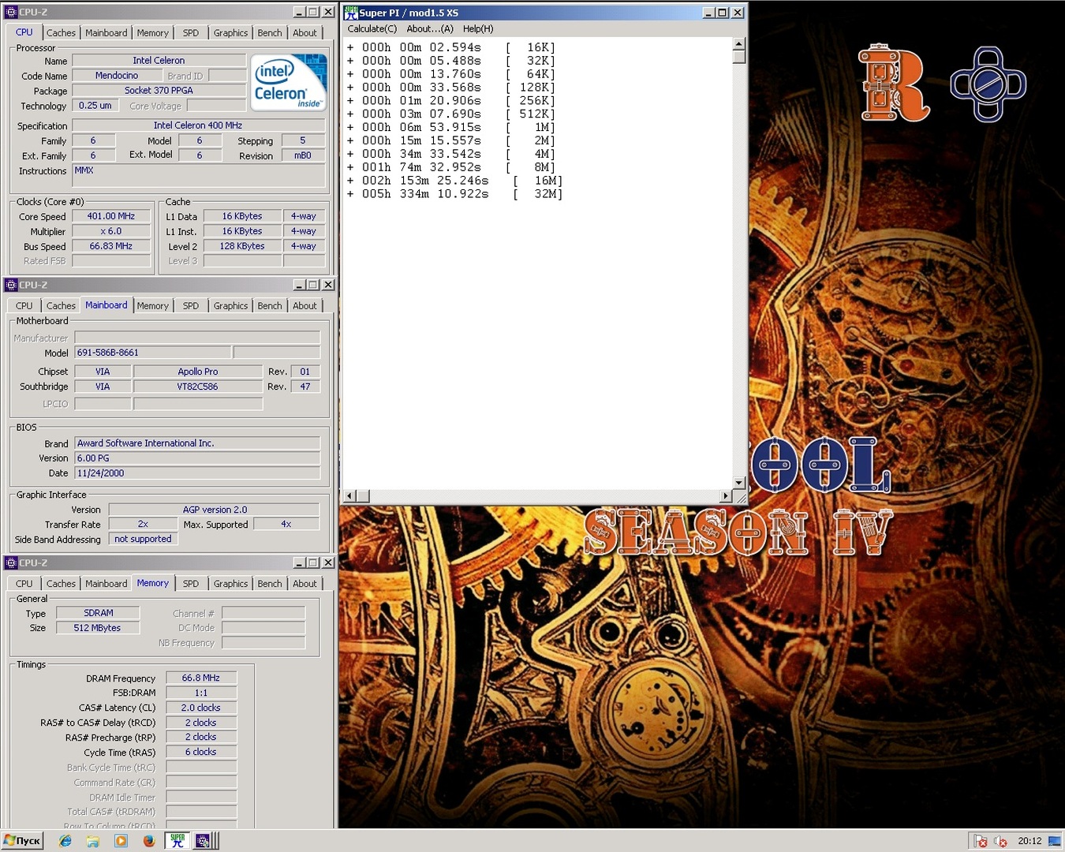The image size is (1065, 852).
Task: Select Graphics tab in top CPU-Z window
Action: point(230,33)
